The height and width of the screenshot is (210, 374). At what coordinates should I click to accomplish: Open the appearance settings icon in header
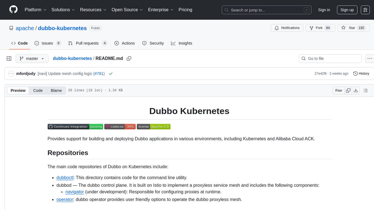point(365,10)
